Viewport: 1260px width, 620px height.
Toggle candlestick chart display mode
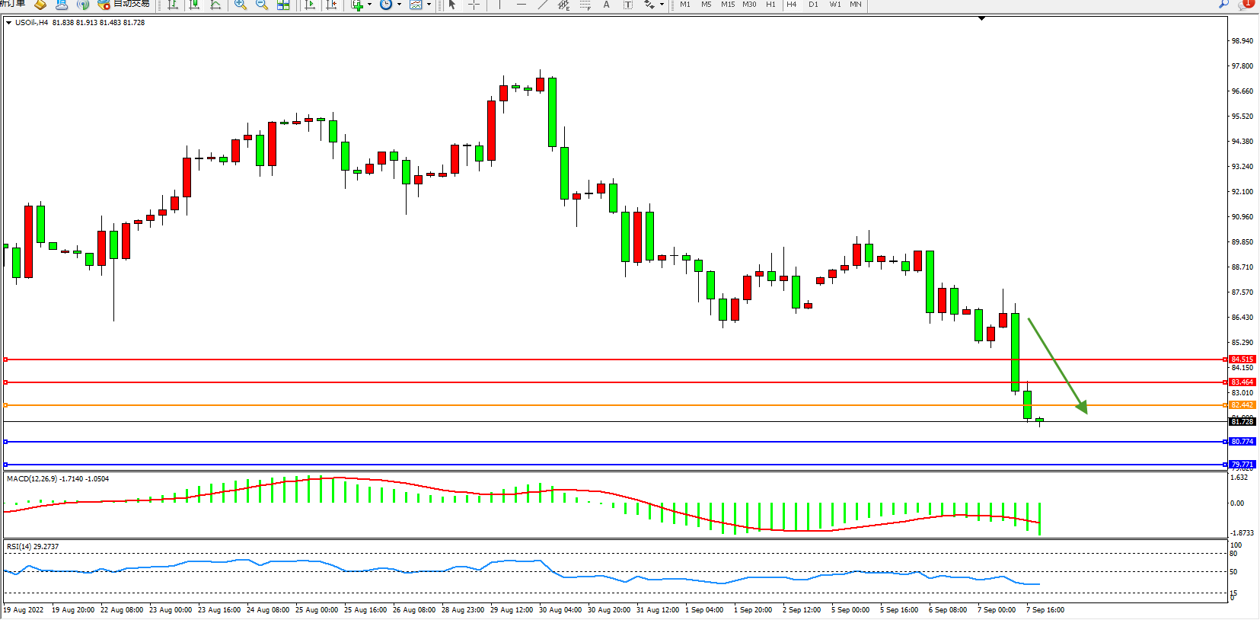tap(195, 5)
